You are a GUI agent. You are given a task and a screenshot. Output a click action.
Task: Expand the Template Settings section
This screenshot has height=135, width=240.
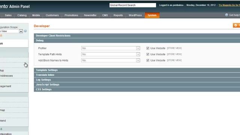pos(137,70)
